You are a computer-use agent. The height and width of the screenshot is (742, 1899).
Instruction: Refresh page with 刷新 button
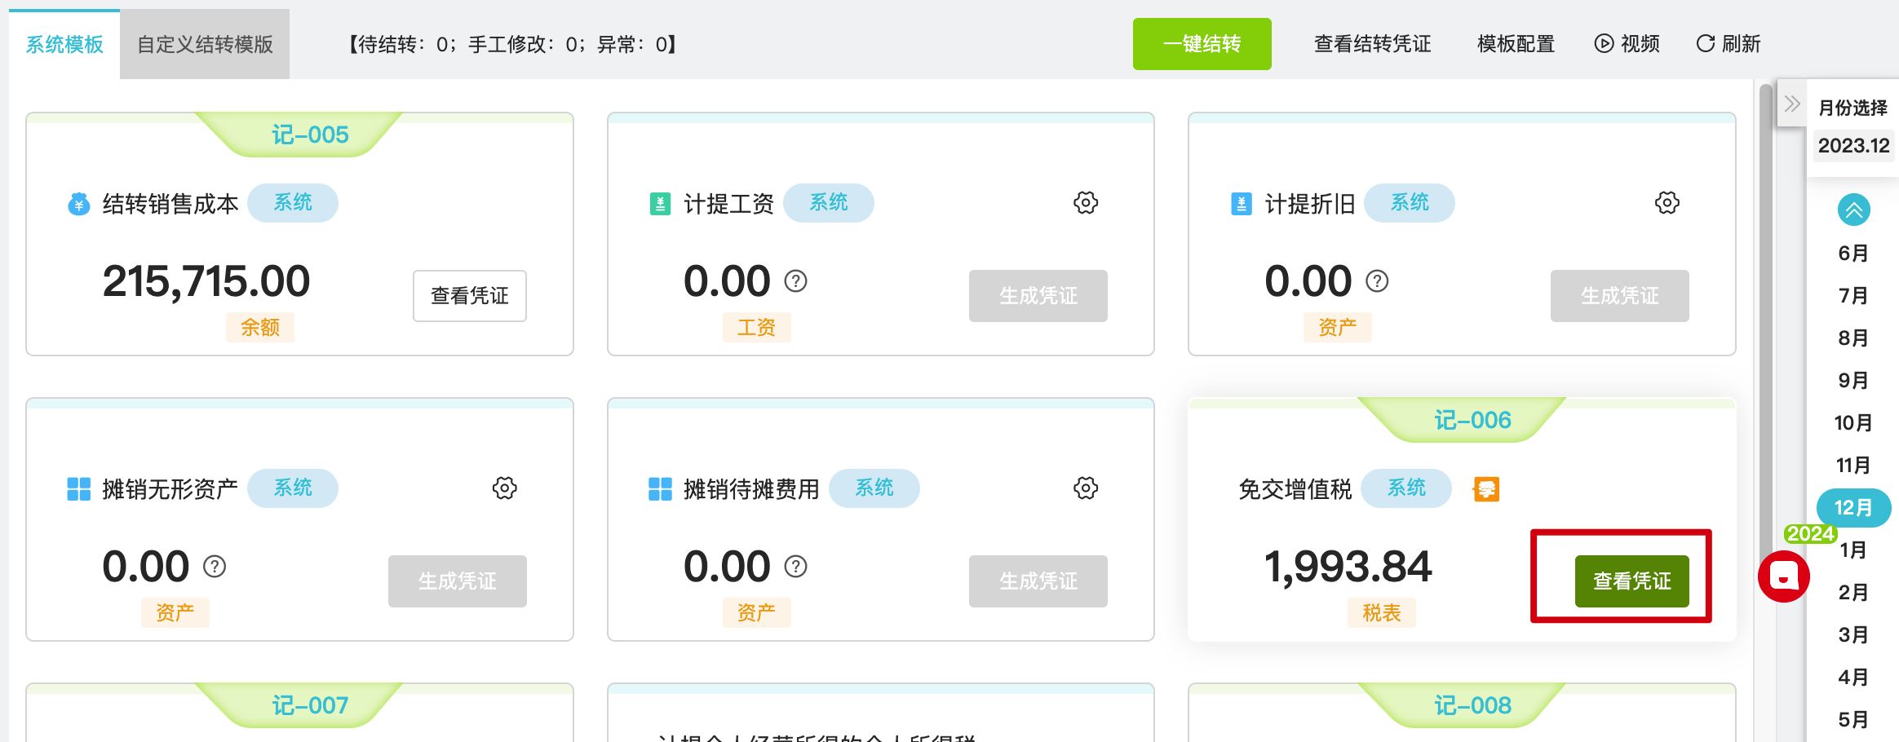pyautogui.click(x=1729, y=44)
